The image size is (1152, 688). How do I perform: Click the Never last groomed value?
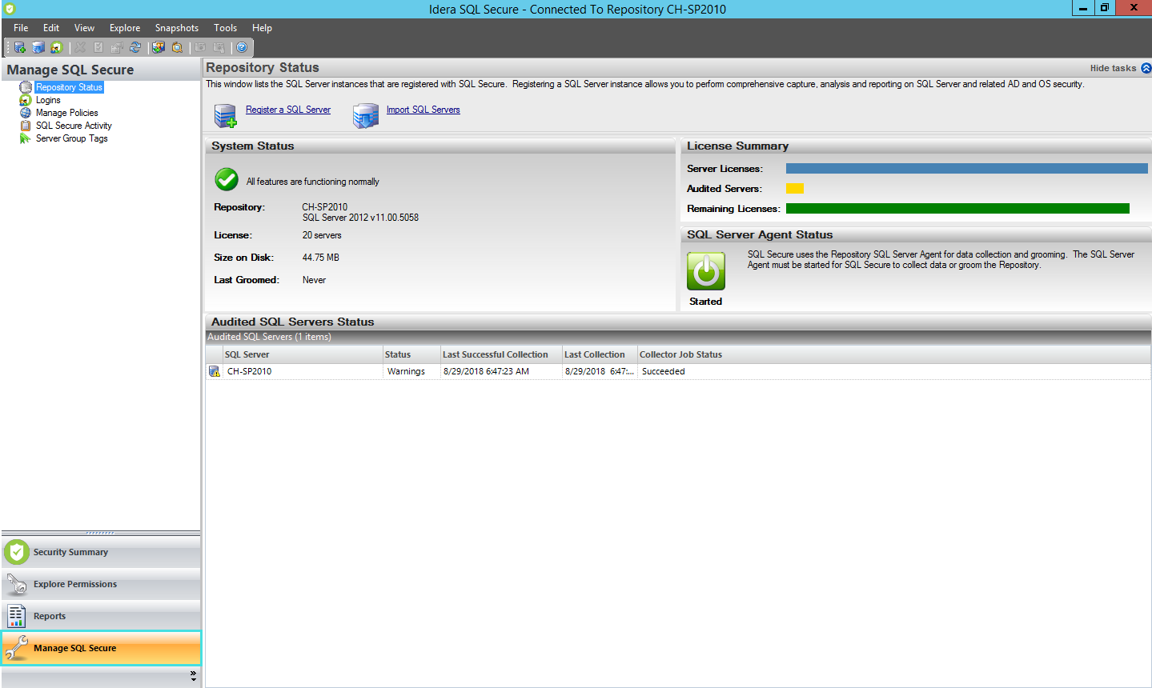click(x=314, y=280)
